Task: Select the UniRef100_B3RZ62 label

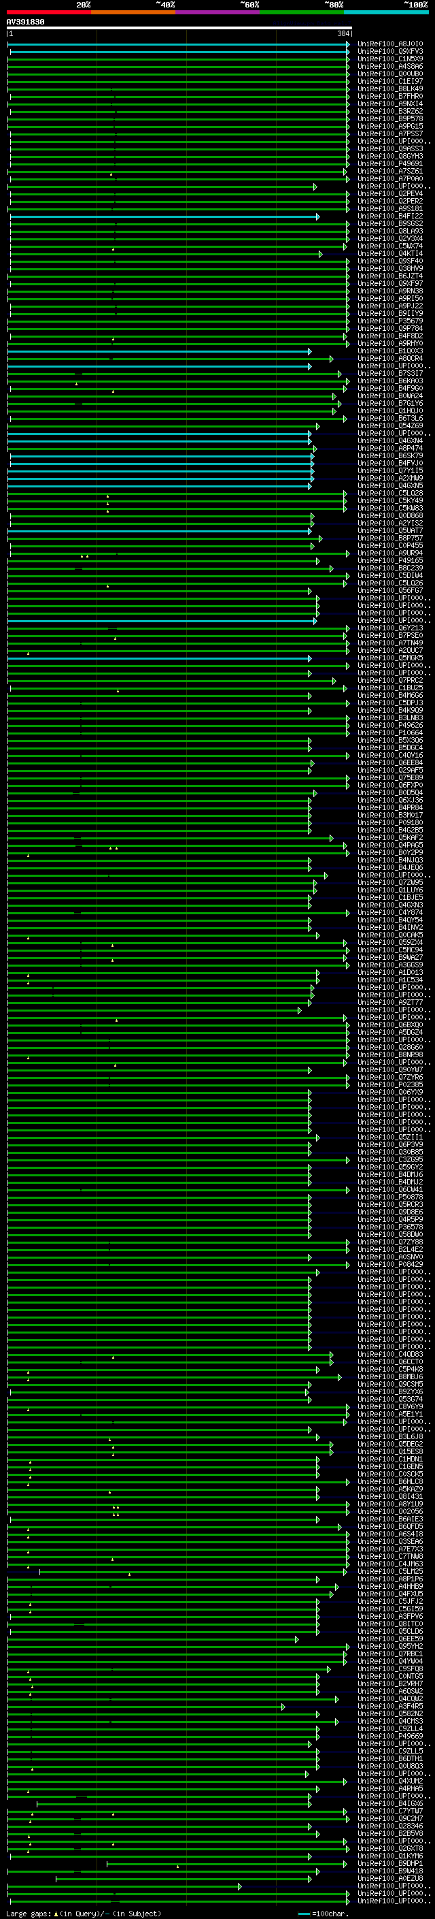Action: coord(390,111)
